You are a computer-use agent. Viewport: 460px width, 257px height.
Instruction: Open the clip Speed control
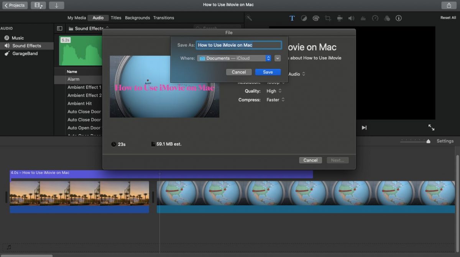tap(375, 18)
